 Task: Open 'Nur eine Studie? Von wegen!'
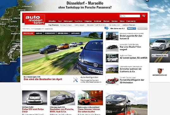tap(130, 48)
